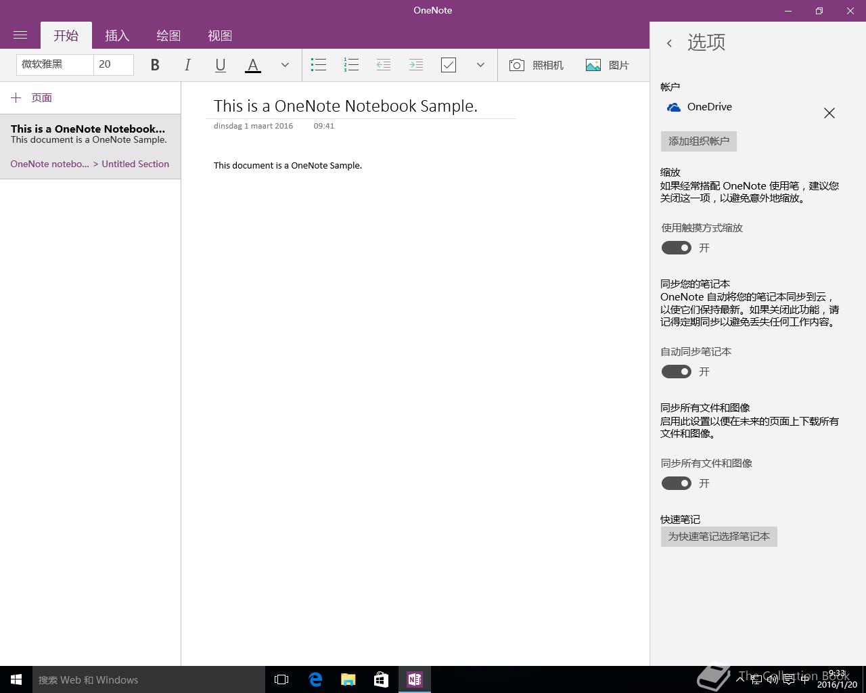This screenshot has width=866, height=693.
Task: Open the Windows Start menu
Action: point(16,679)
